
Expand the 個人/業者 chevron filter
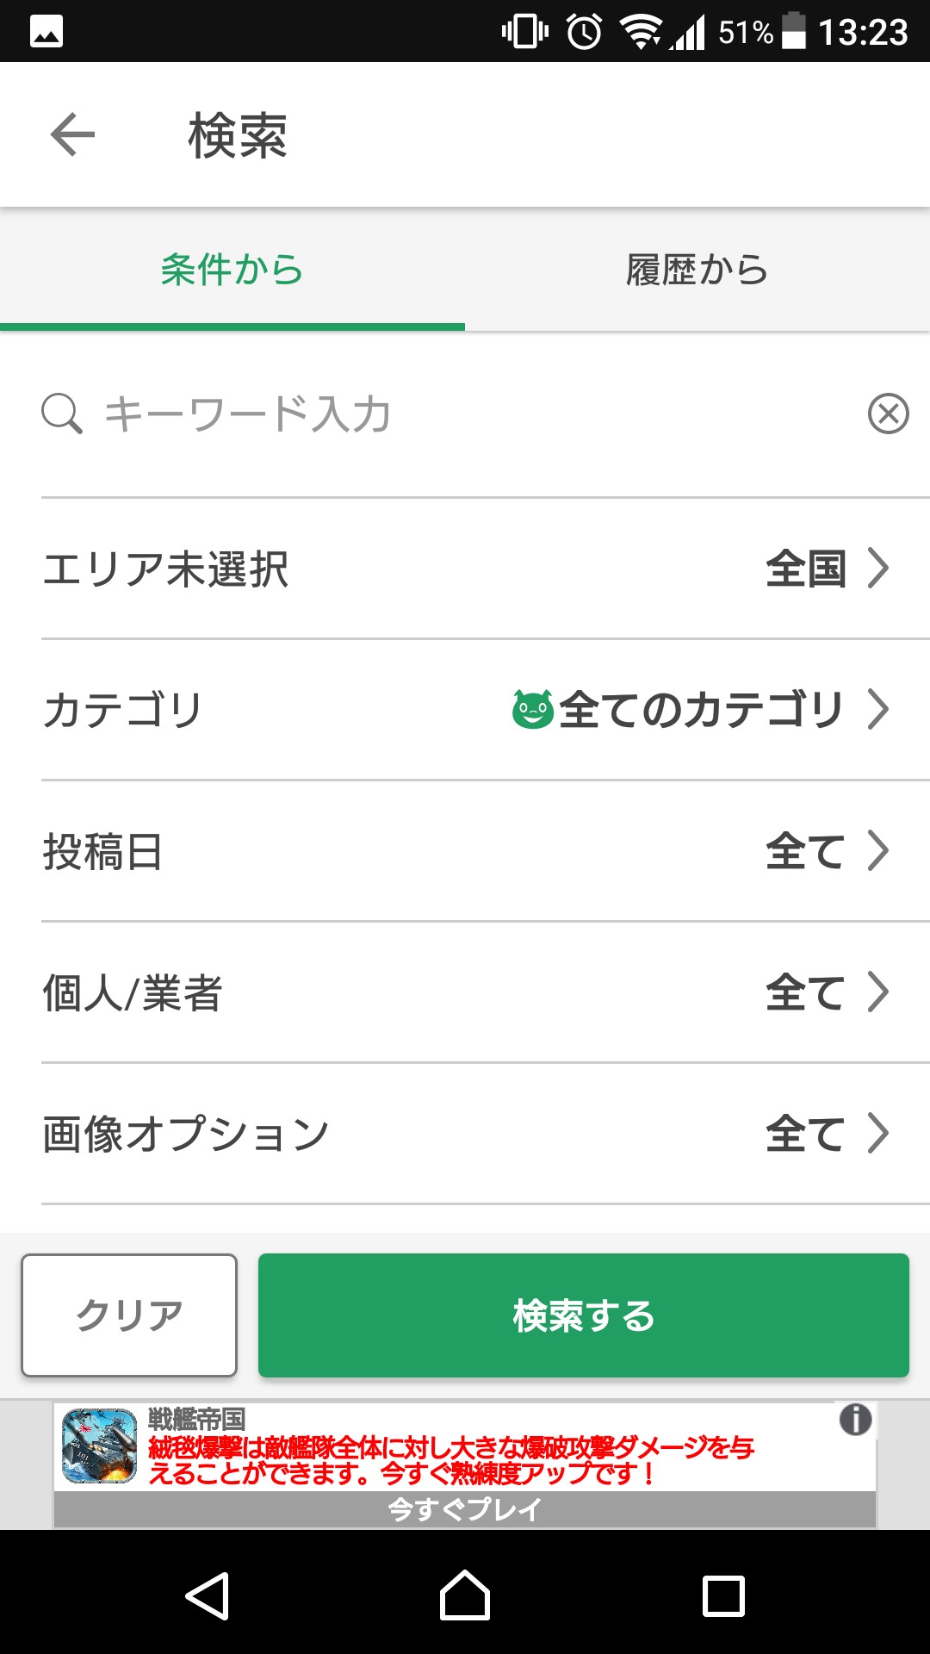877,992
